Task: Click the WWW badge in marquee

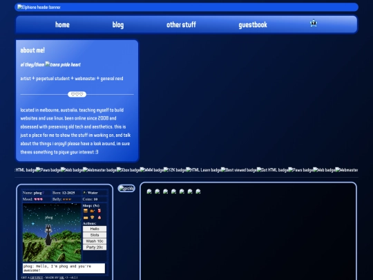Action: click(x=152, y=170)
